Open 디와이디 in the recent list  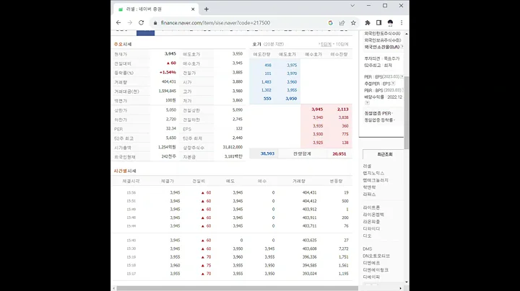point(371,228)
